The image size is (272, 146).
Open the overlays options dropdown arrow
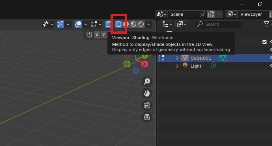point(86,25)
